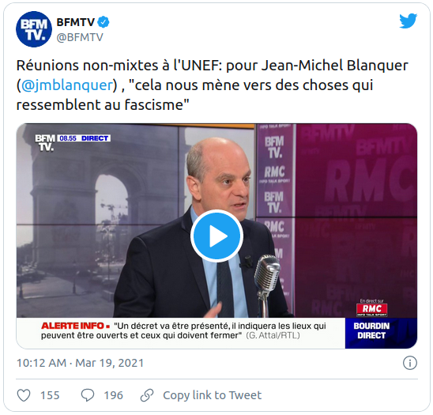Image resolution: width=433 pixels, height=415 pixels.
Task: Click the blue verified badge
Action: coord(104,22)
